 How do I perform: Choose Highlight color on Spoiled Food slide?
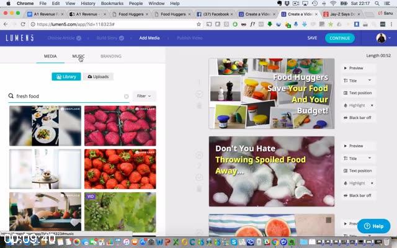point(354,184)
